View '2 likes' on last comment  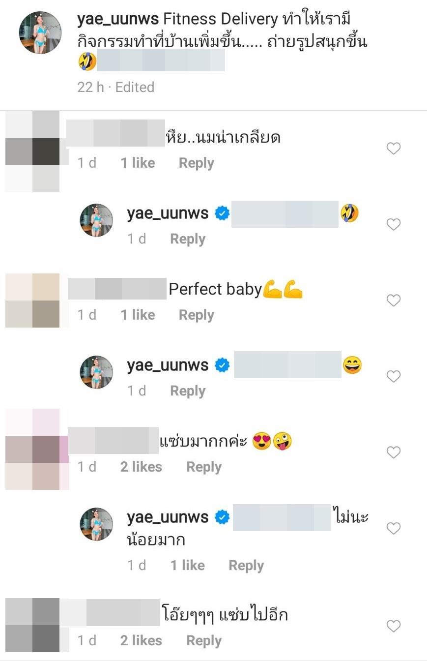[x=141, y=640]
